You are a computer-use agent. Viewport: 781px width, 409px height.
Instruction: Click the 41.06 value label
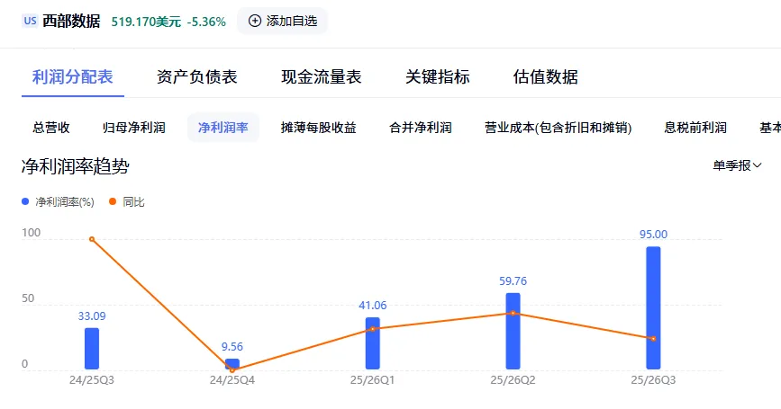coord(373,305)
